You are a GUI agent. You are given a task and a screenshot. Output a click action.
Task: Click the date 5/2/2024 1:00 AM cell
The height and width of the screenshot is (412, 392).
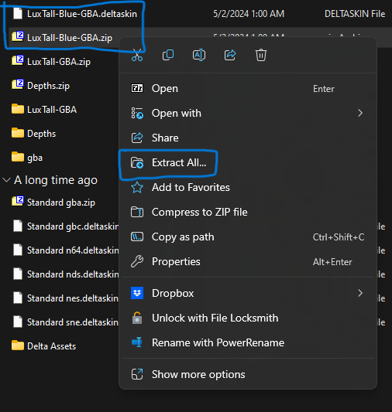249,14
